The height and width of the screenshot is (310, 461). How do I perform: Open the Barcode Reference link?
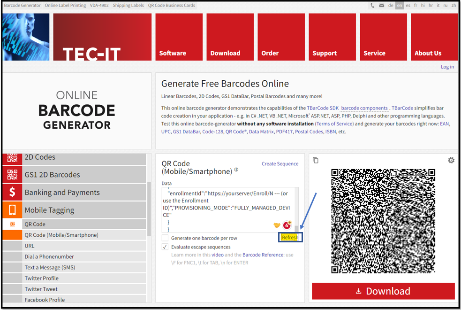[263, 255]
